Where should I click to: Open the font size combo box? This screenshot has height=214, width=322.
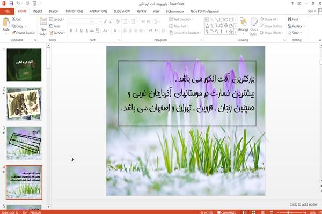pyautogui.click(x=98, y=21)
